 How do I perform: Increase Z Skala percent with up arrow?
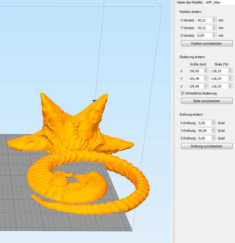pyautogui.click(x=230, y=85)
